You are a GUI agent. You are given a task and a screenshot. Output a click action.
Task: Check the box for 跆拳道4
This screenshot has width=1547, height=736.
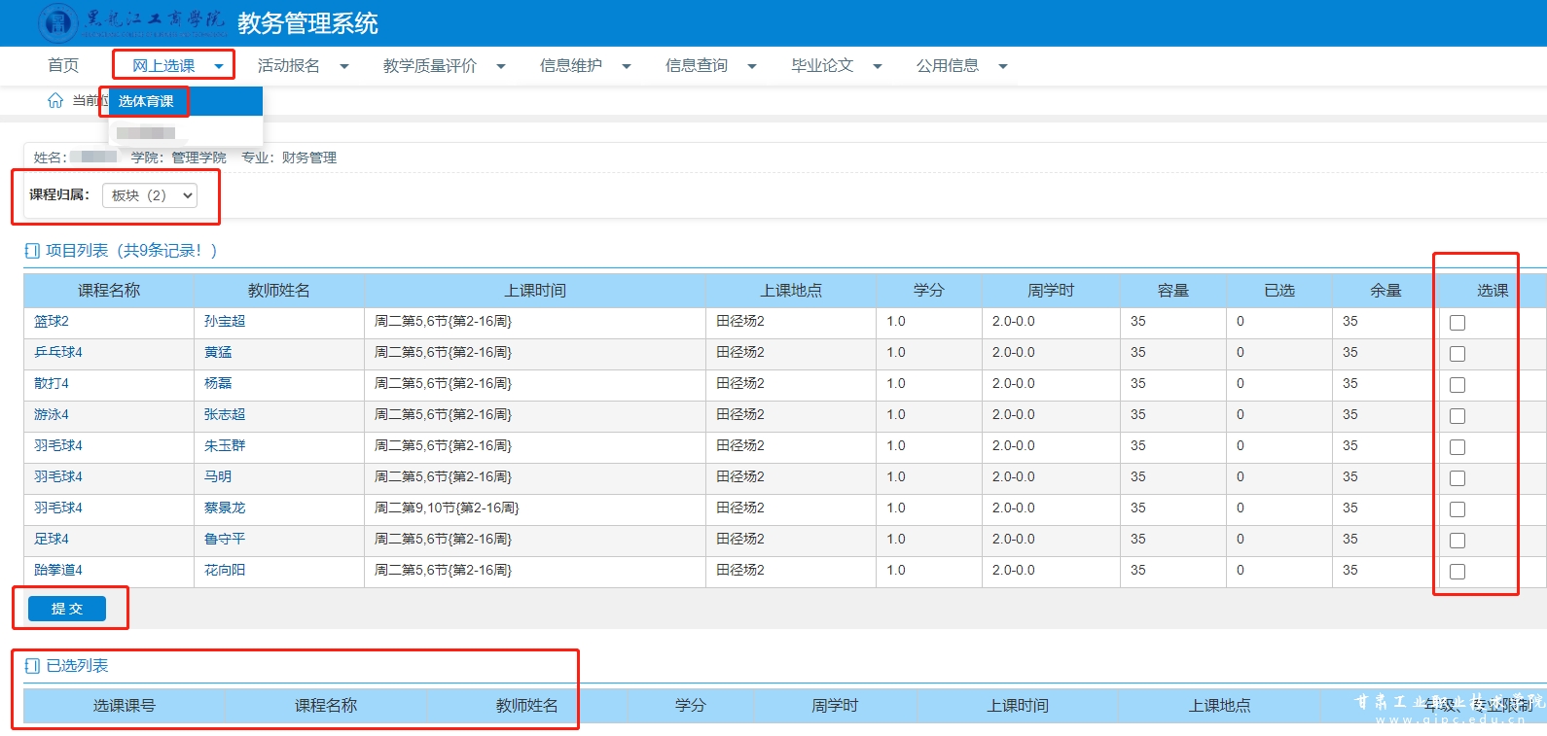tap(1457, 572)
